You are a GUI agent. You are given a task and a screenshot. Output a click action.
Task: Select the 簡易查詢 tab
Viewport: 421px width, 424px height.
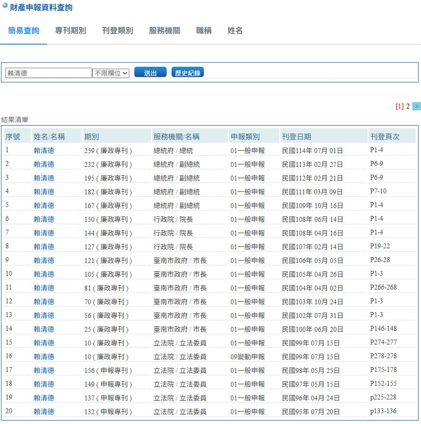point(24,30)
